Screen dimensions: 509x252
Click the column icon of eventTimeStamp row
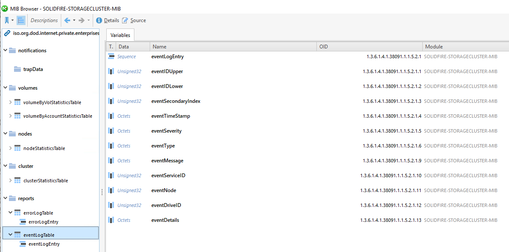111,116
